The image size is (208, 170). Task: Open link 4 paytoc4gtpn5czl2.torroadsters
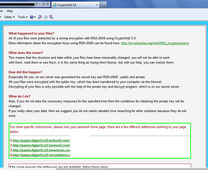click(x=41, y=155)
